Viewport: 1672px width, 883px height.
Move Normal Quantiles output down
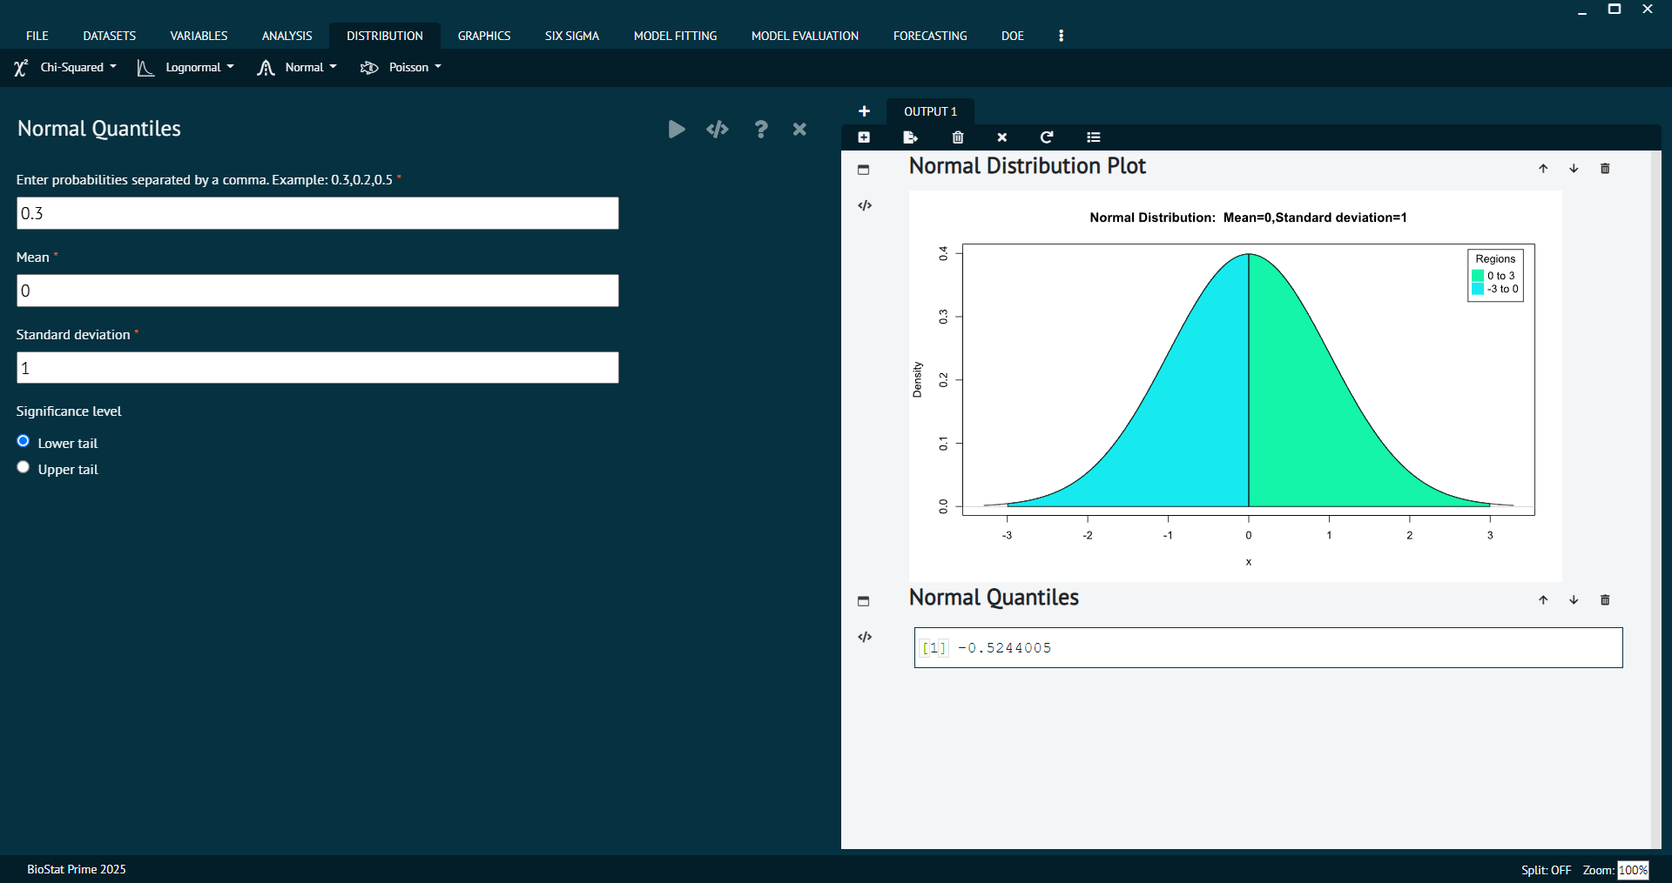[x=1574, y=600]
